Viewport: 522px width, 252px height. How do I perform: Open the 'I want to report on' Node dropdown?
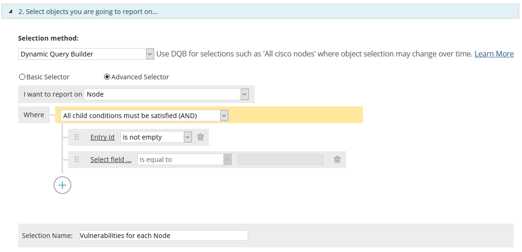(x=167, y=94)
